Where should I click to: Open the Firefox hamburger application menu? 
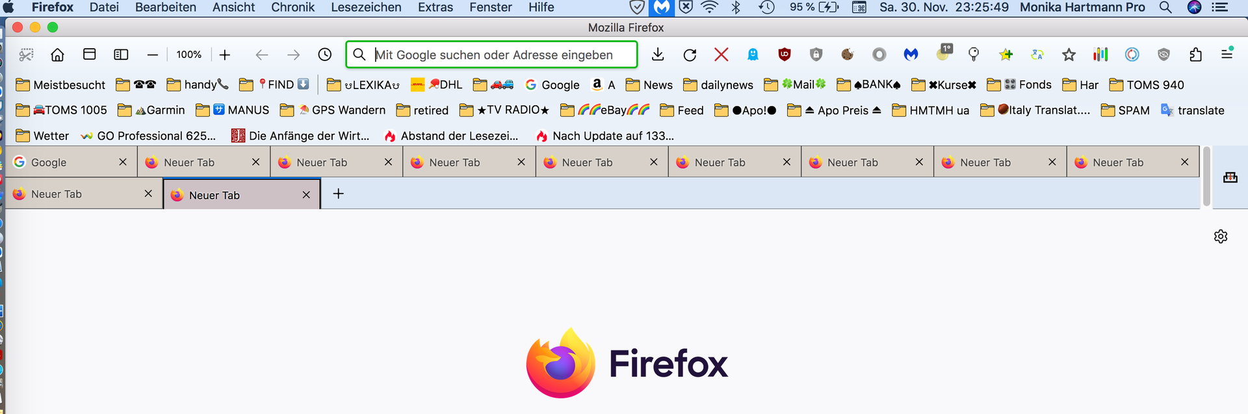(1227, 55)
